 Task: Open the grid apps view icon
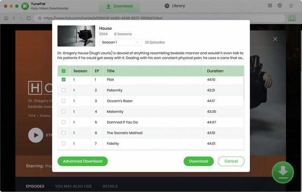coord(270,6)
